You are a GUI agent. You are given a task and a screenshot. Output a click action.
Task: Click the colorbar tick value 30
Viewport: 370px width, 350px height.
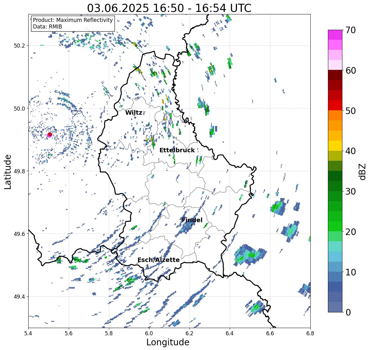click(351, 191)
